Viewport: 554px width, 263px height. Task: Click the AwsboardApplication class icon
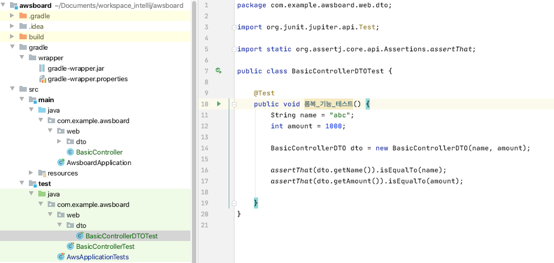(61, 163)
